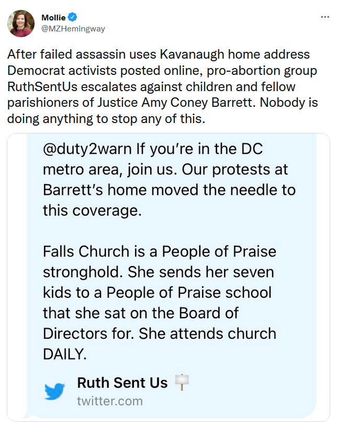
Task: Open the @MZHemingway handle
Action: (x=73, y=29)
